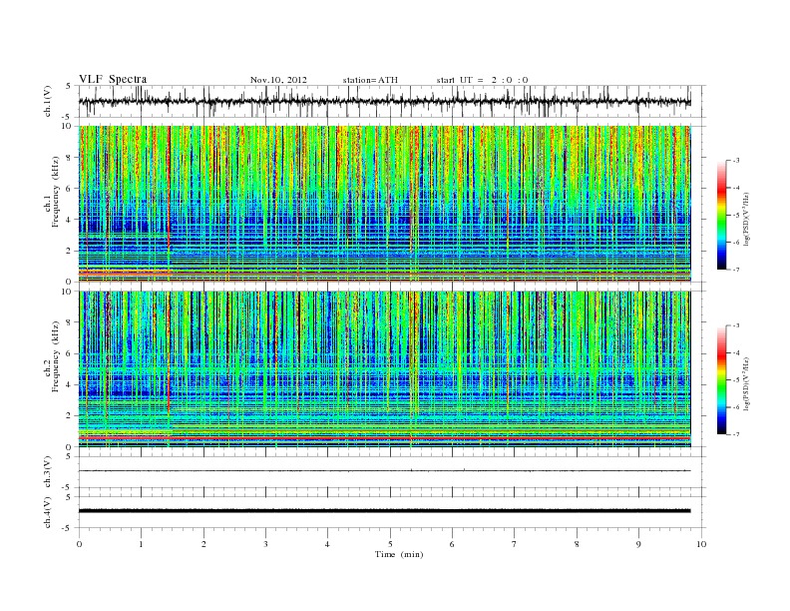Click the "station=ATH" header label

coord(370,80)
